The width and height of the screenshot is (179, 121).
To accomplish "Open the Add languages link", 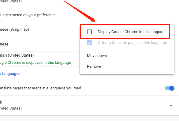I will click(x=10, y=73).
